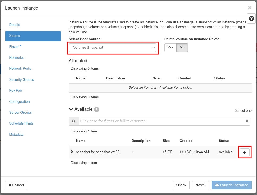Allocate snapshot using the up arrow button
The height and width of the screenshot is (195, 257).
click(245, 152)
